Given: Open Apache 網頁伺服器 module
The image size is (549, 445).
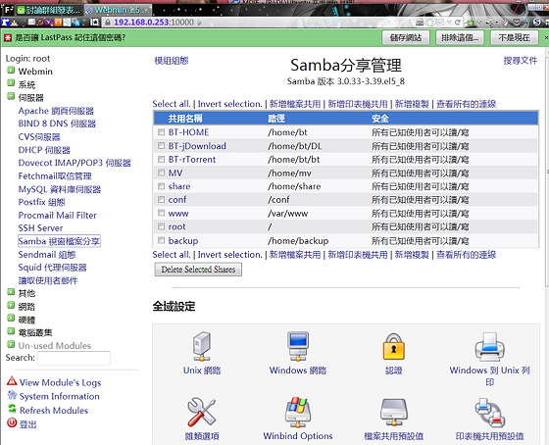Looking at the screenshot, I should click(56, 111).
